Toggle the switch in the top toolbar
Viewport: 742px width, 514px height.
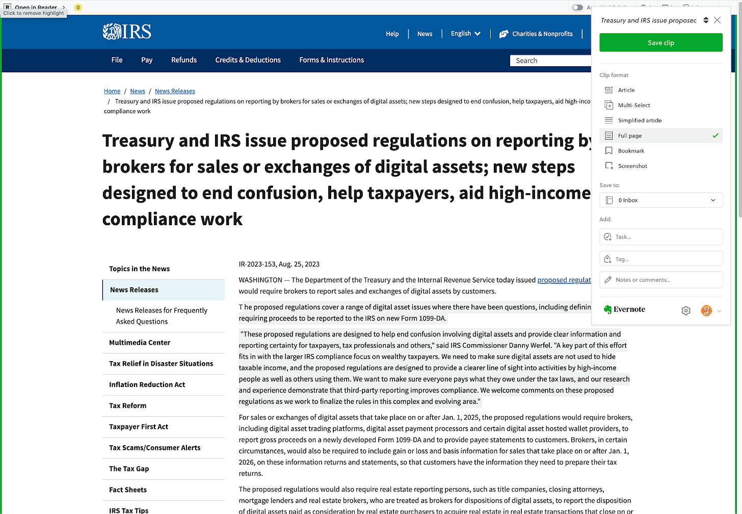[577, 7]
